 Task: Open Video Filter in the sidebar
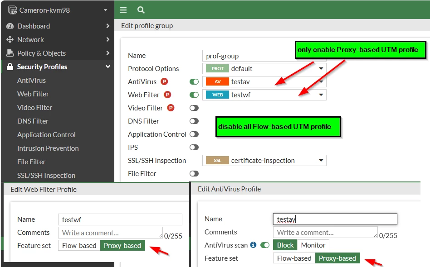pos(34,108)
